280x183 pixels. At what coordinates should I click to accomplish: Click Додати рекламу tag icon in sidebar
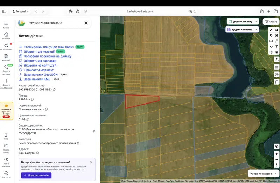6,67
